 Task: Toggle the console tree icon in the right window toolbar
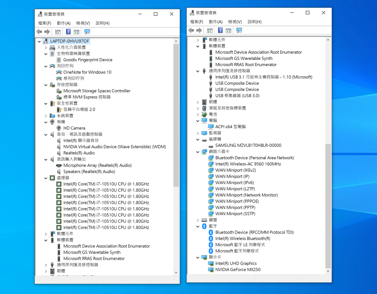(x=210, y=30)
